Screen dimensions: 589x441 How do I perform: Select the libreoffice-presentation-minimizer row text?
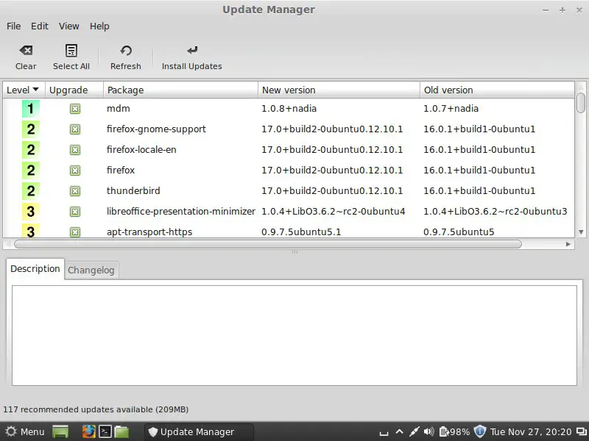(x=181, y=212)
